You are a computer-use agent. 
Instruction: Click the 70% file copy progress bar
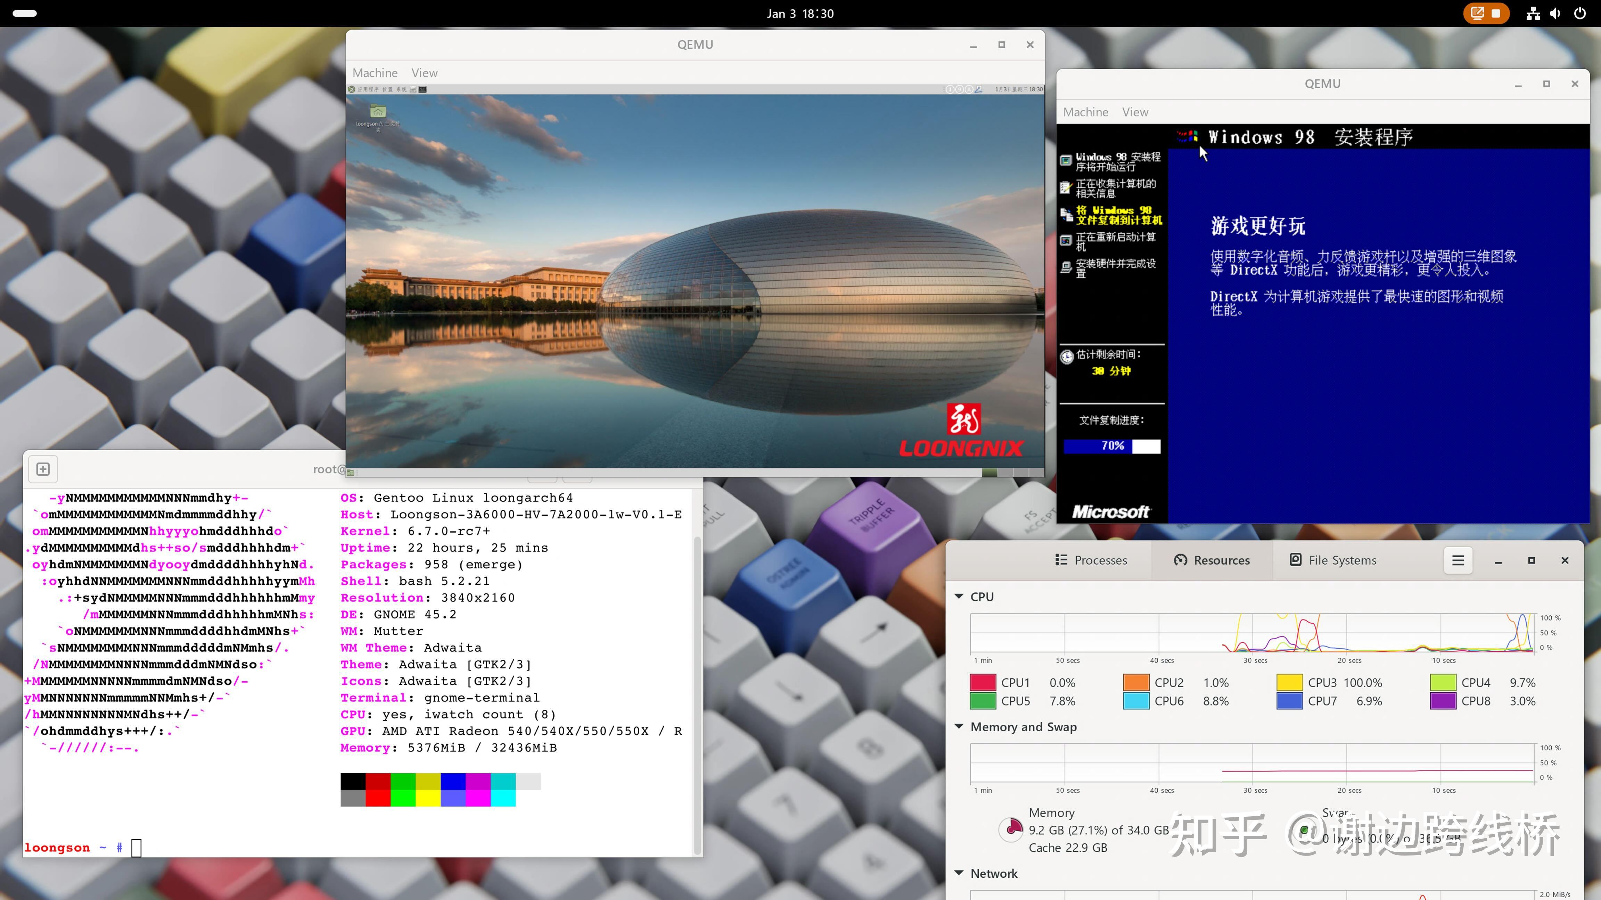click(x=1111, y=446)
